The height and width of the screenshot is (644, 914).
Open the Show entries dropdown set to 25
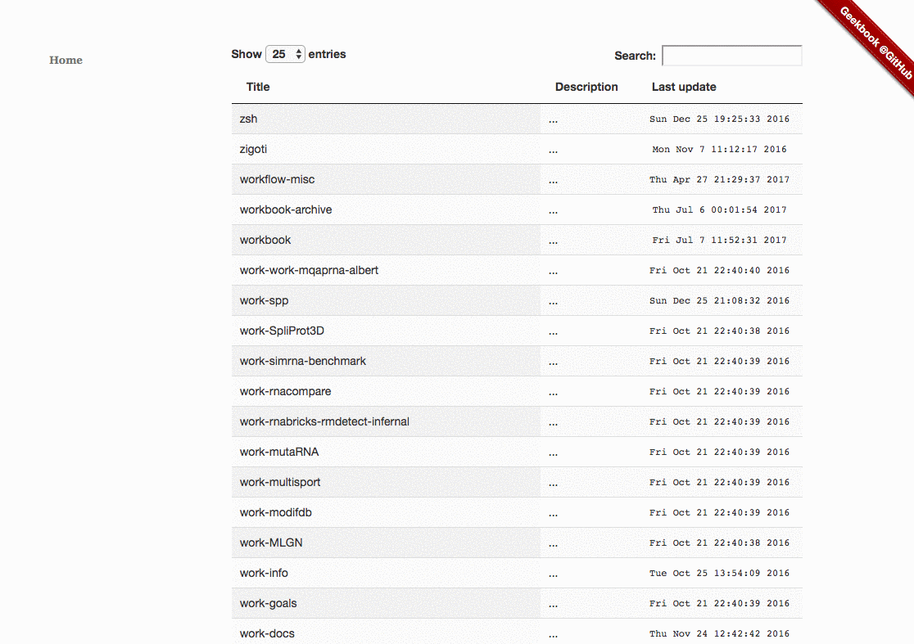285,54
